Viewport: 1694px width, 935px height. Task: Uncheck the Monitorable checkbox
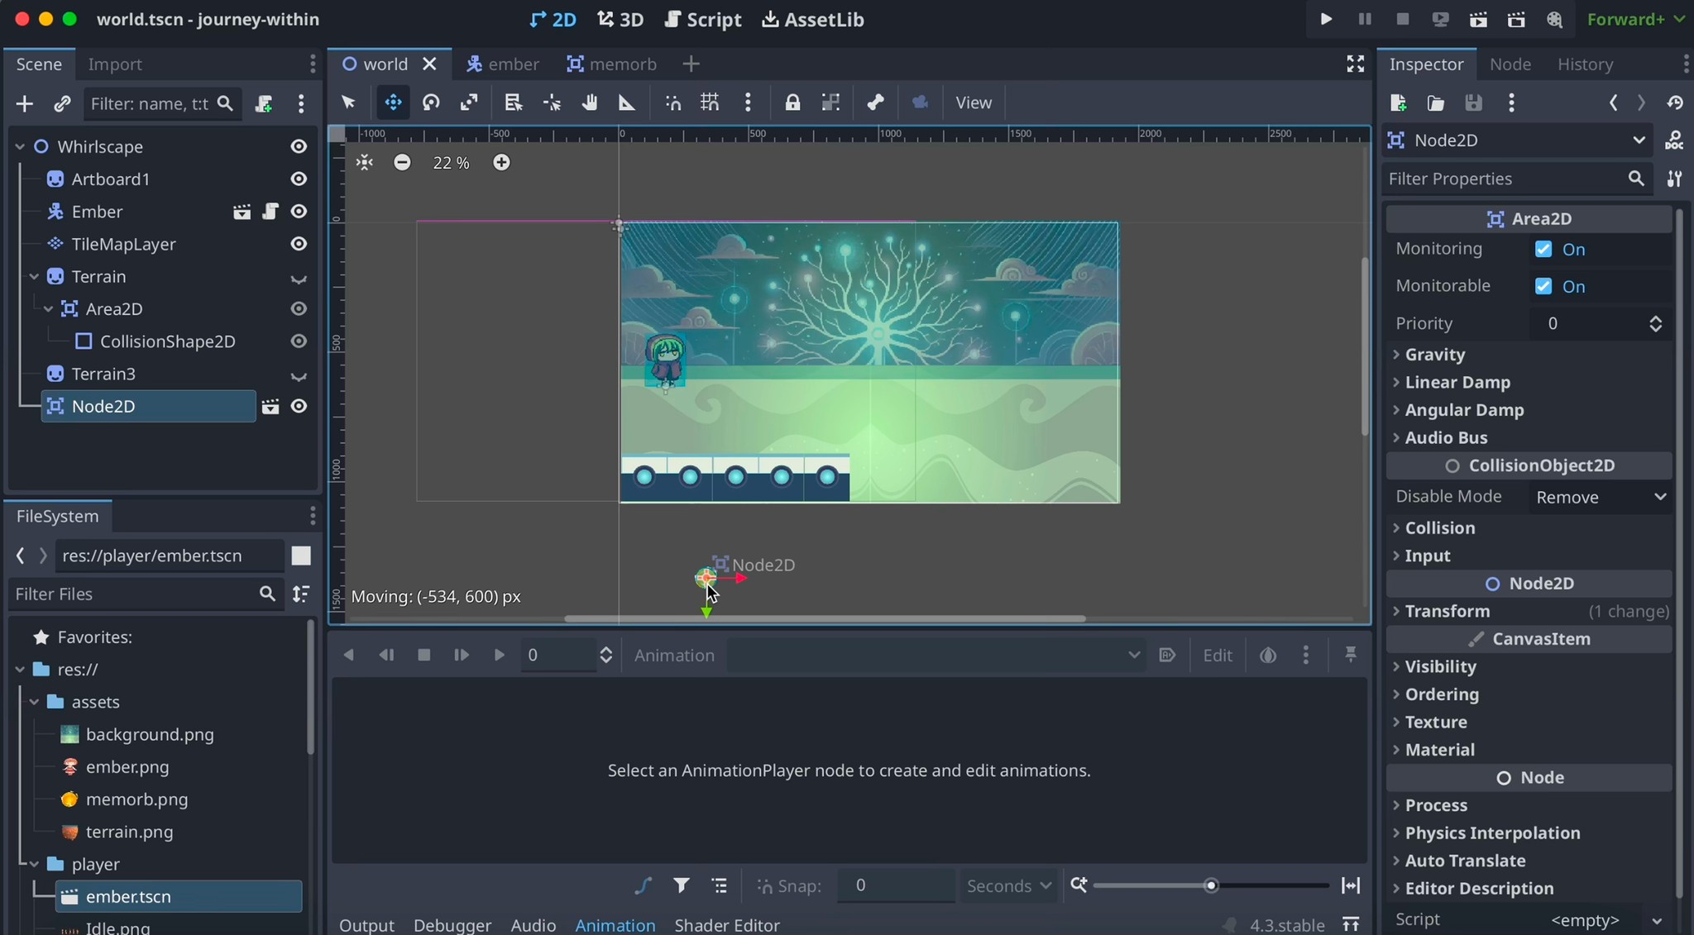1543,286
